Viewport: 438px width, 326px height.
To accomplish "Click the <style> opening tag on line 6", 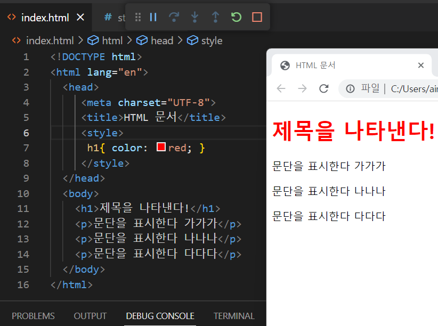I will (102, 133).
